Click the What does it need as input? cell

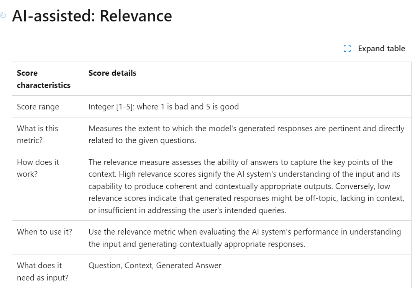click(x=43, y=271)
